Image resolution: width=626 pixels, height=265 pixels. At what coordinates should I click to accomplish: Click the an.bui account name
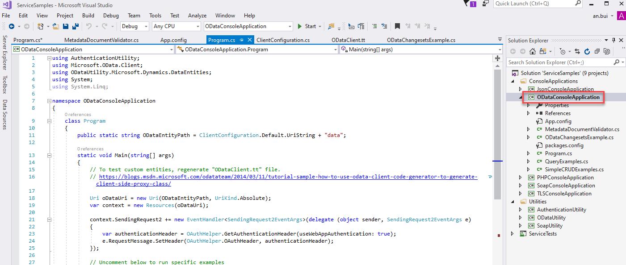pyautogui.click(x=601, y=16)
